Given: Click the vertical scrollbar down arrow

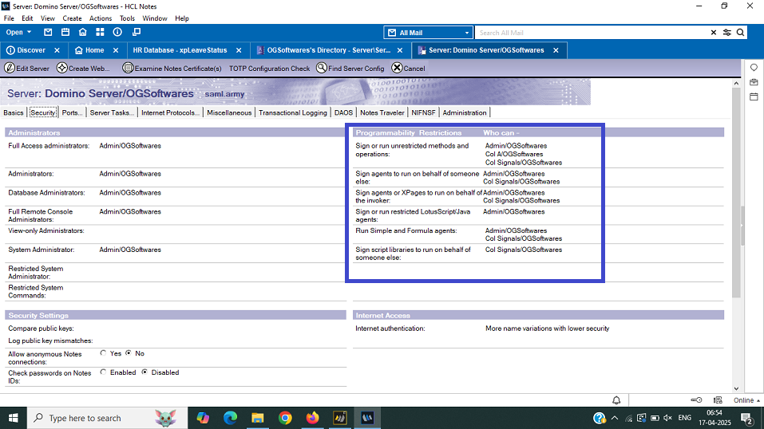Looking at the screenshot, I should tap(736, 388).
